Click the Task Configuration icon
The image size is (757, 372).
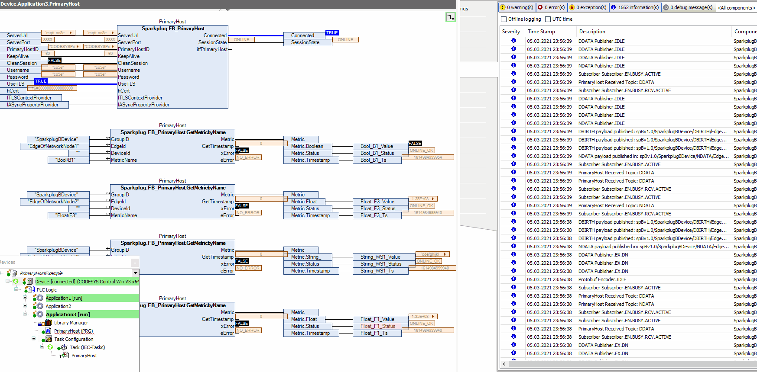click(x=49, y=339)
